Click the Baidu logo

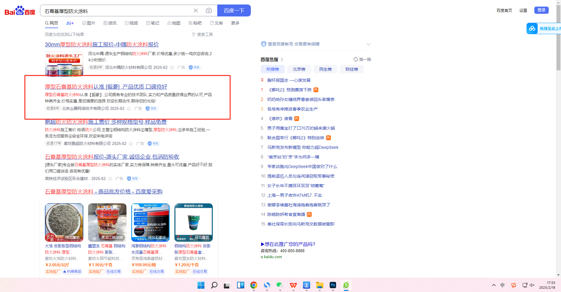[20, 11]
